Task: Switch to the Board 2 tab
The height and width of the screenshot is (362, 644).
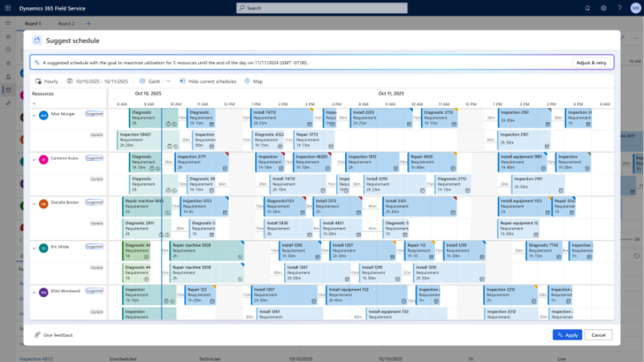Action: click(66, 24)
